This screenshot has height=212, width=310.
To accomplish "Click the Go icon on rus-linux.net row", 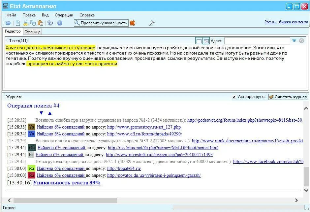I will click(x=32, y=148).
